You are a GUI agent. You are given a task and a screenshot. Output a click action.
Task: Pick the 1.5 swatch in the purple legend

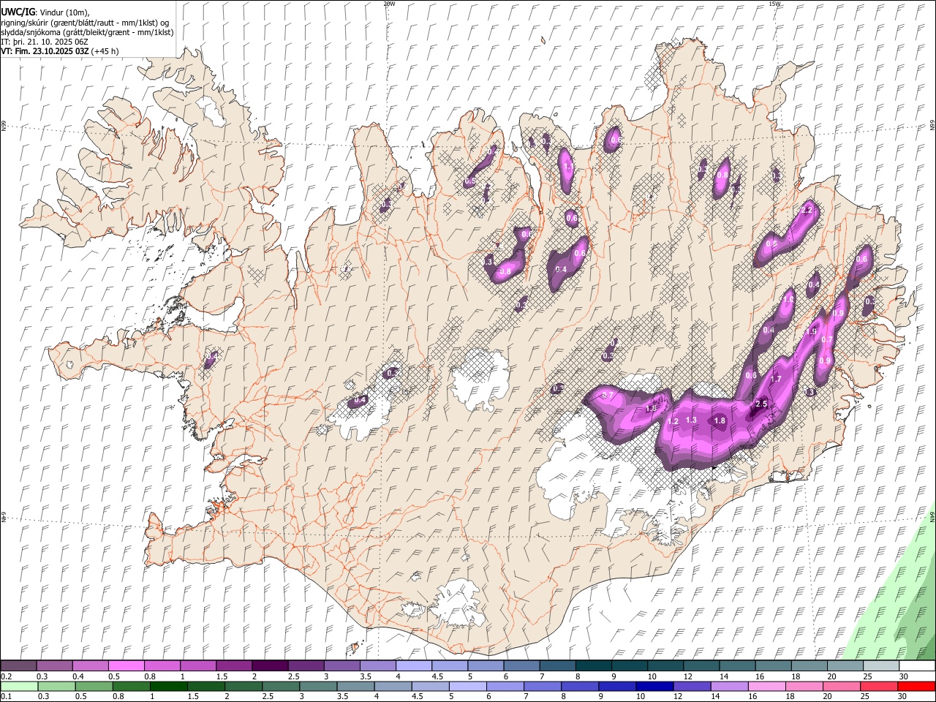[x=234, y=666]
